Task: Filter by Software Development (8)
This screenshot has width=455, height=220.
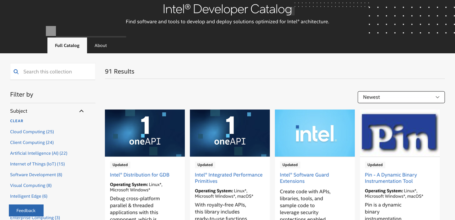Action: (36, 175)
